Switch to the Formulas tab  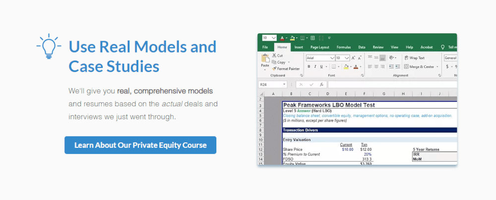coord(344,47)
